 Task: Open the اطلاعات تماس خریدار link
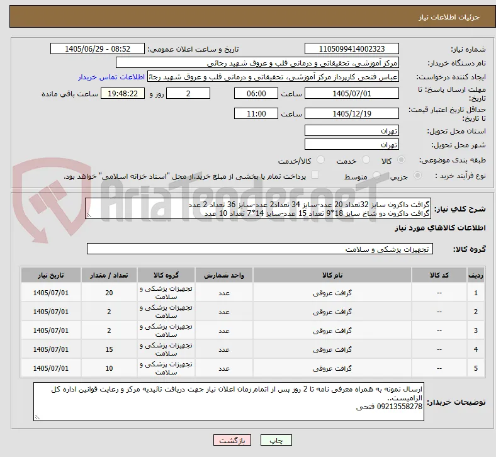point(111,77)
